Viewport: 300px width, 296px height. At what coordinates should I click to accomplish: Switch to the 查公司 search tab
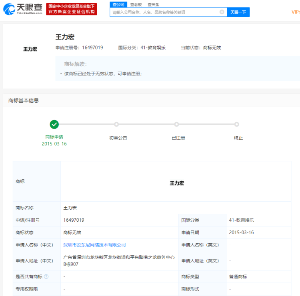[118, 4]
